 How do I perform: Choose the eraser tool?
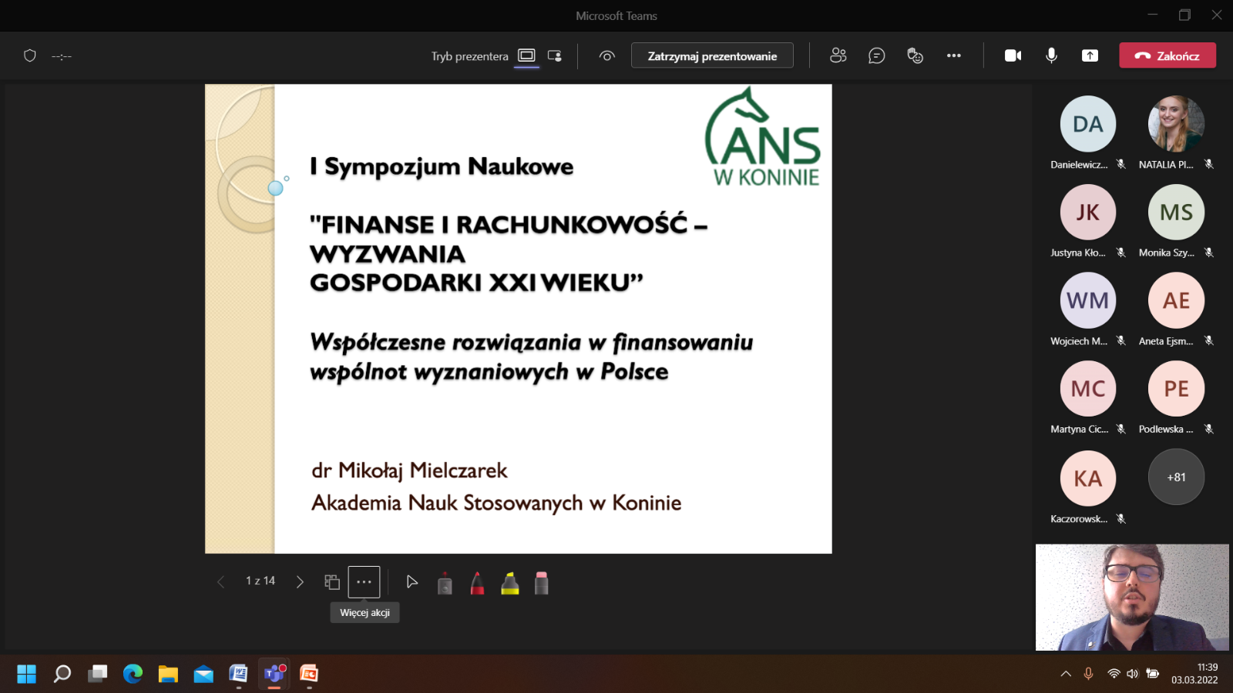(x=542, y=584)
